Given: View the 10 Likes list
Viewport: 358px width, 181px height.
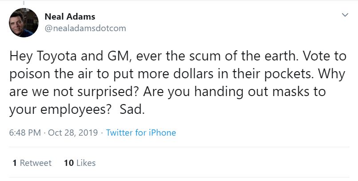Looking at the screenshot, I should pyautogui.click(x=80, y=163).
